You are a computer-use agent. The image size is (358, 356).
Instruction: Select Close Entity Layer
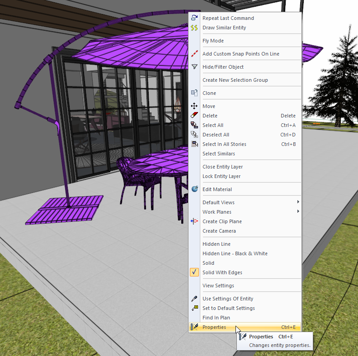[x=222, y=167]
